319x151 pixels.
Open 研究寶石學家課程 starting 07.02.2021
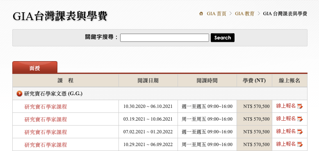pos(46,132)
